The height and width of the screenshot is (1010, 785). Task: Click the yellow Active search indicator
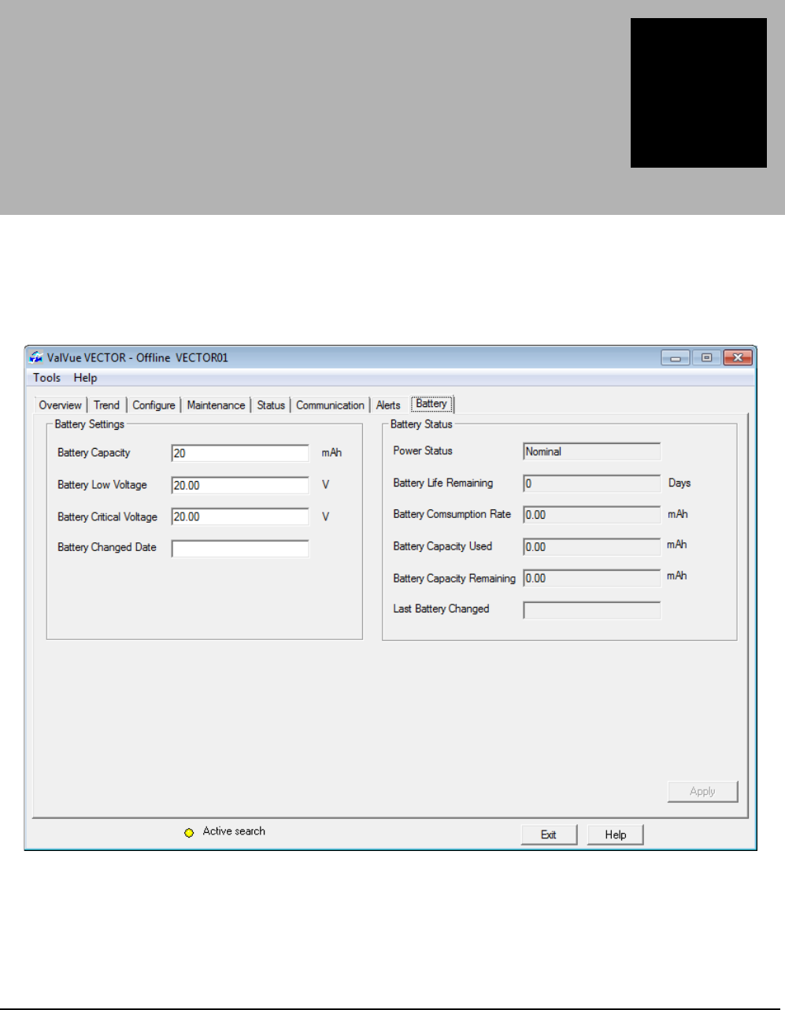point(189,833)
